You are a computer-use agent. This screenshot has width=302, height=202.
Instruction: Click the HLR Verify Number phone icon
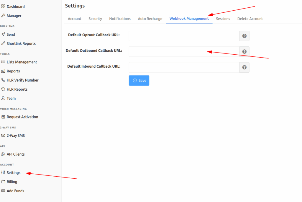coord(3,80)
